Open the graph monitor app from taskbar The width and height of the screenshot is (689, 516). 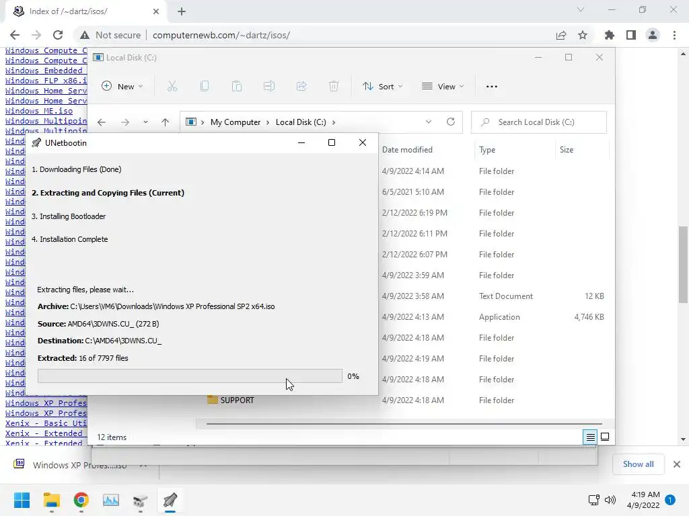(x=111, y=500)
